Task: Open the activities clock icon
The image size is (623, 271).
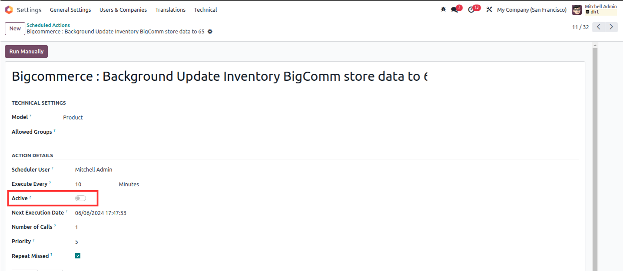Action: click(x=471, y=10)
